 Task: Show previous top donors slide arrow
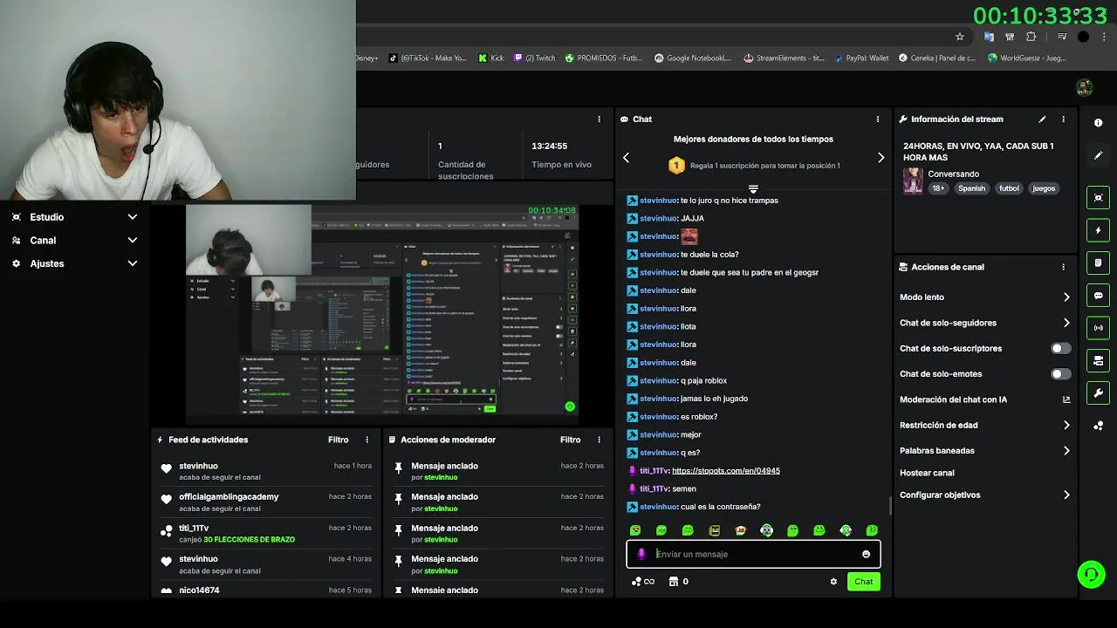tap(626, 158)
